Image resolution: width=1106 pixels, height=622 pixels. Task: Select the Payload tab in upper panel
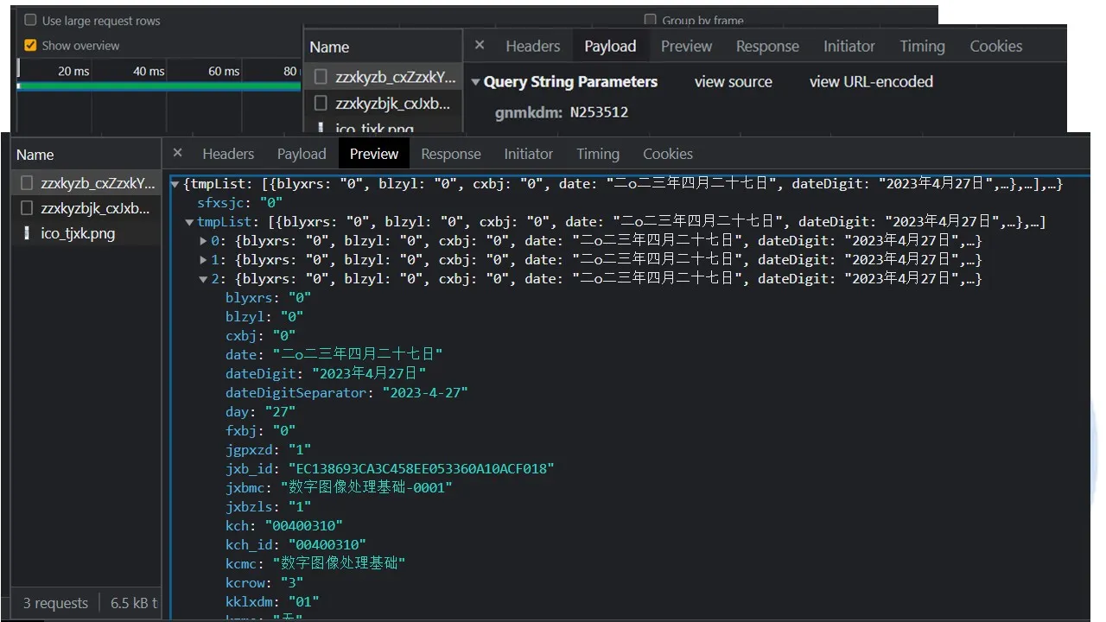(610, 47)
